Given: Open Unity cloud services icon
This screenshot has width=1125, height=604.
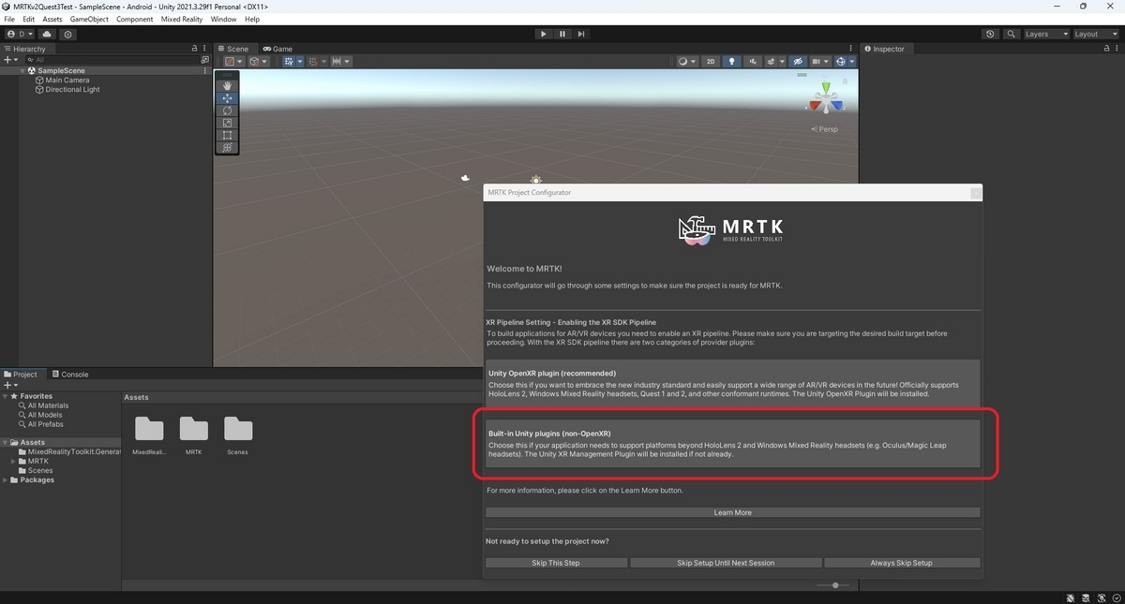Looking at the screenshot, I should [x=47, y=34].
